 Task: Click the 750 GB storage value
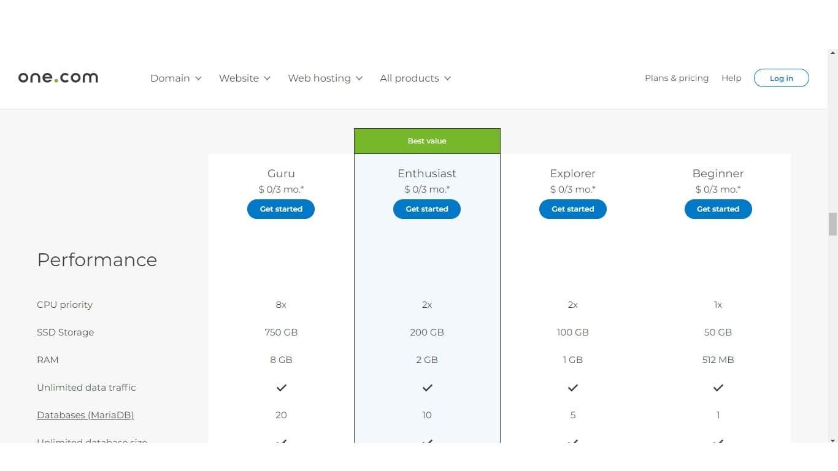click(x=281, y=332)
